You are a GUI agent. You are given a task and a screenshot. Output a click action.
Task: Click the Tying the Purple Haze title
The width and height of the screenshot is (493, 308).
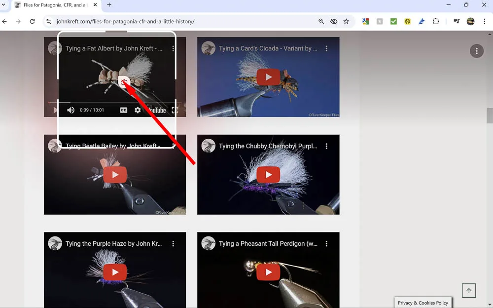click(x=113, y=244)
